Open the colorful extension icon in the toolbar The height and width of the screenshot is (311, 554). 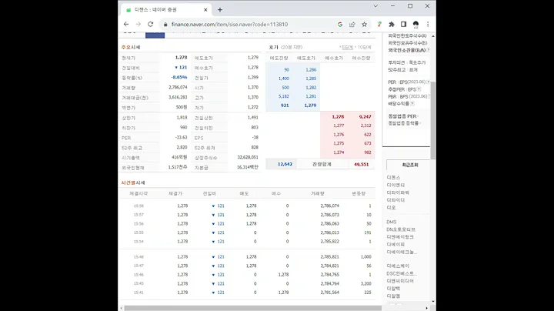point(379,25)
